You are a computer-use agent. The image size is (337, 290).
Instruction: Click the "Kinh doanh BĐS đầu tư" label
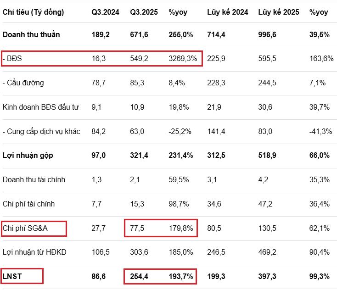(40, 107)
